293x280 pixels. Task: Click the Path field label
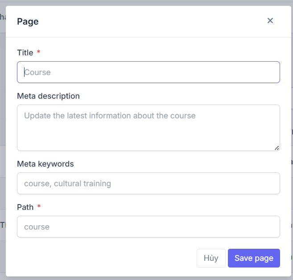tap(25, 207)
